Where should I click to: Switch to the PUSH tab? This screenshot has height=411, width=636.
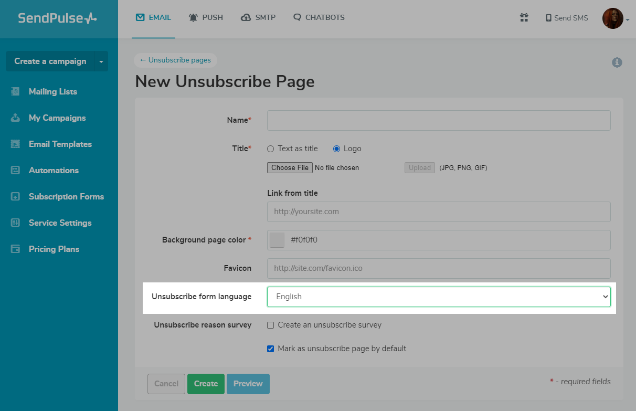pyautogui.click(x=206, y=17)
